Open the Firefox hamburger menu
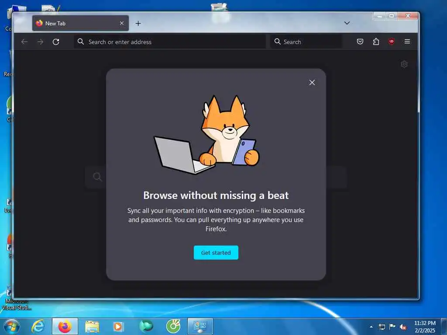Screen dimensions: 447x335 click(407, 41)
